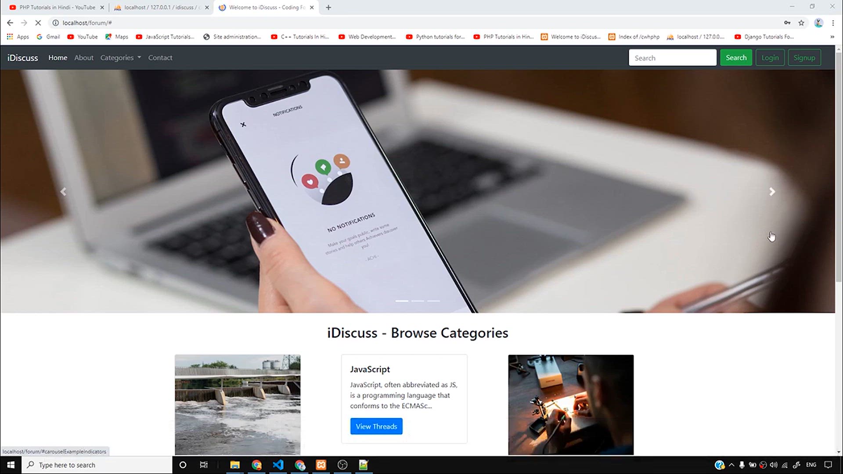Click the soldering workbench category image
Viewport: 843px width, 474px height.
pos(571,405)
